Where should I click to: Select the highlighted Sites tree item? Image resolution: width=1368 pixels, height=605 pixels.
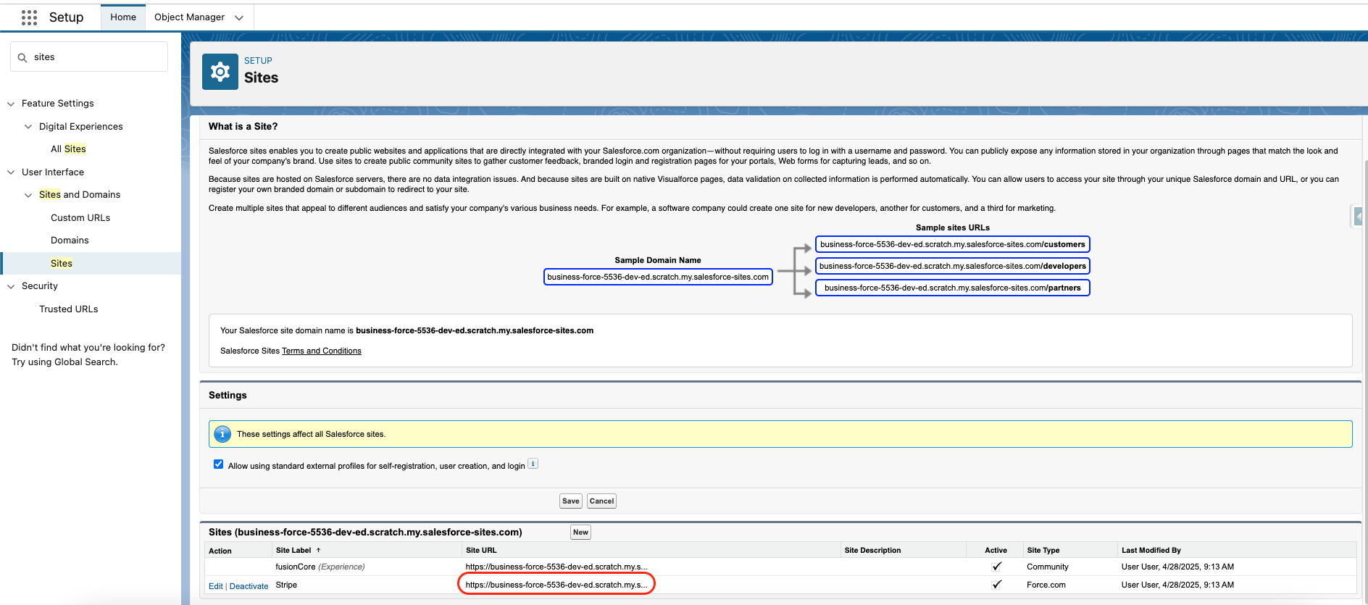click(x=62, y=264)
